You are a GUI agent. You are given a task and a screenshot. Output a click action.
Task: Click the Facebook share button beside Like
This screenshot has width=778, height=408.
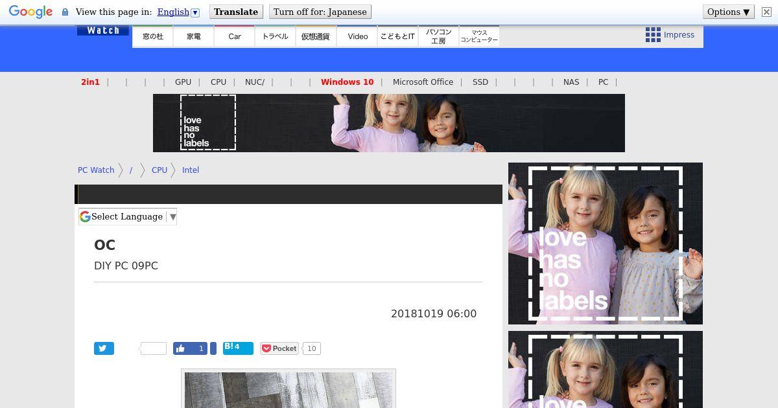pos(213,348)
